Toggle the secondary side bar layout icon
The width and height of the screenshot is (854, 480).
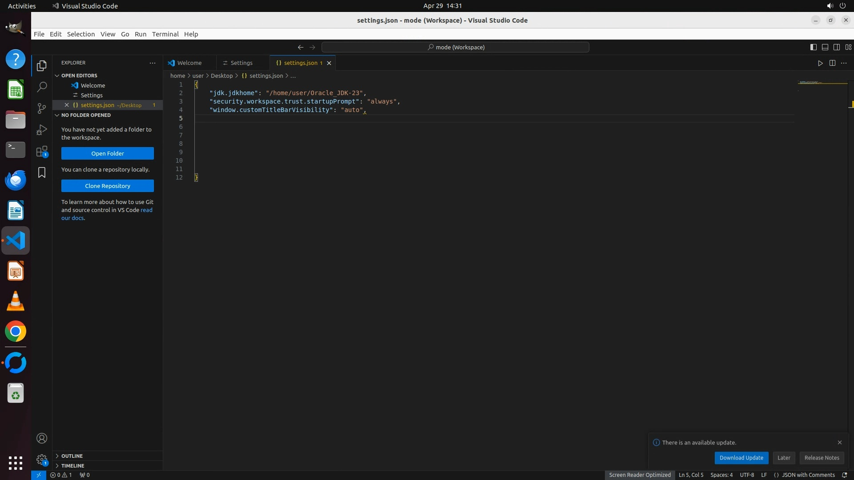(836, 47)
